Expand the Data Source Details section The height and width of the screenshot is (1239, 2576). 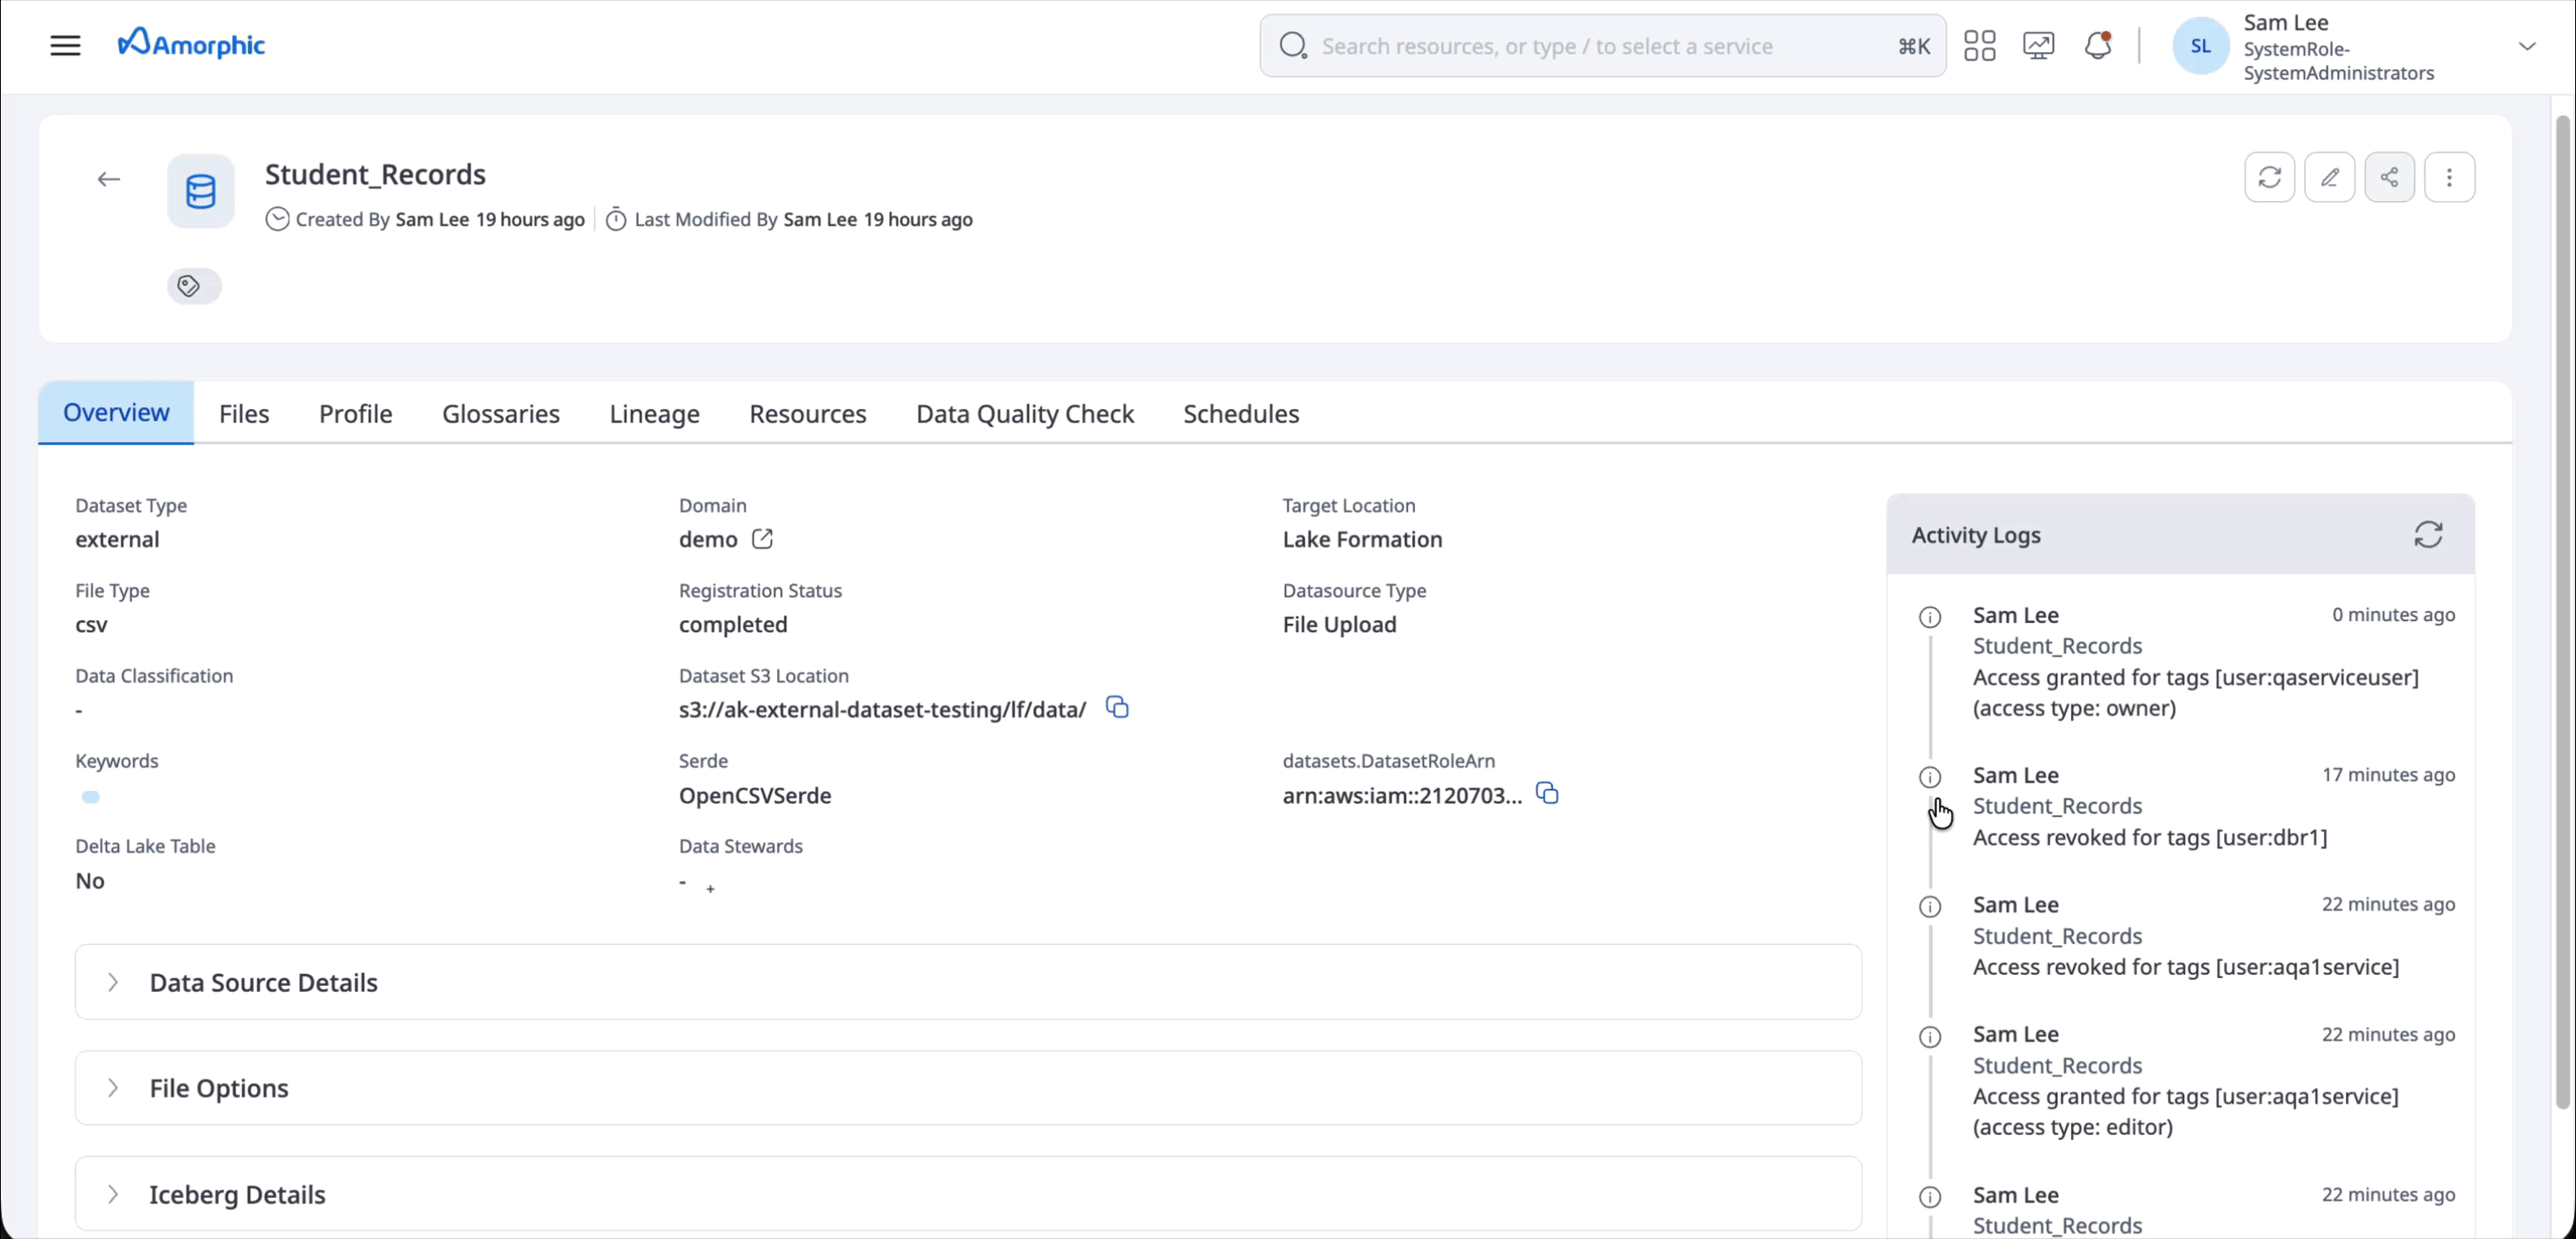tap(968, 982)
